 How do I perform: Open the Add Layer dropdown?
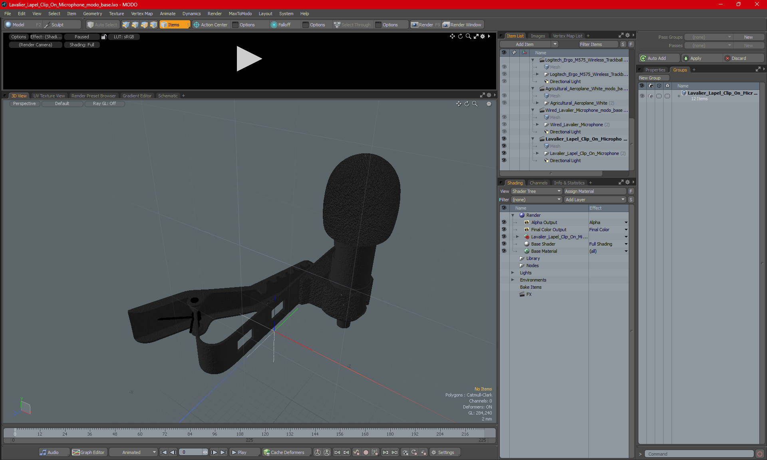(x=595, y=200)
